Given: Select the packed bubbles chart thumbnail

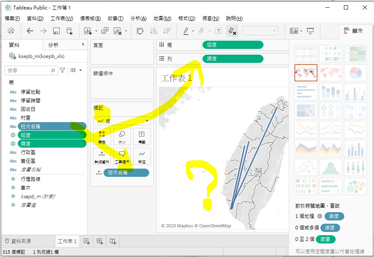Looking at the screenshot, I should pos(355,186).
